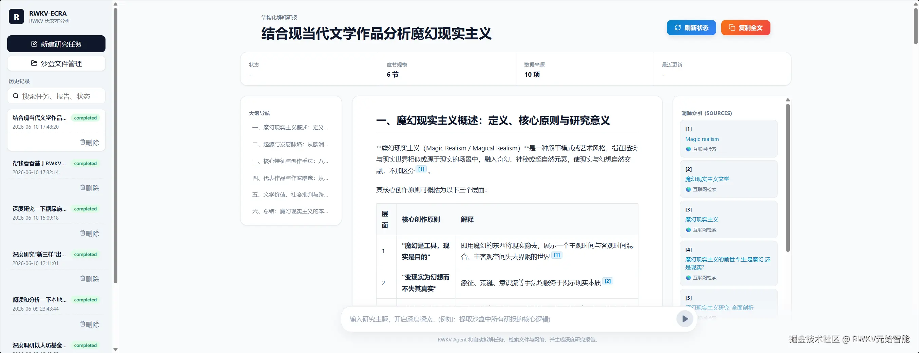Click the RWKV-ECRA logo icon
This screenshot has height=353, width=919.
[16, 17]
